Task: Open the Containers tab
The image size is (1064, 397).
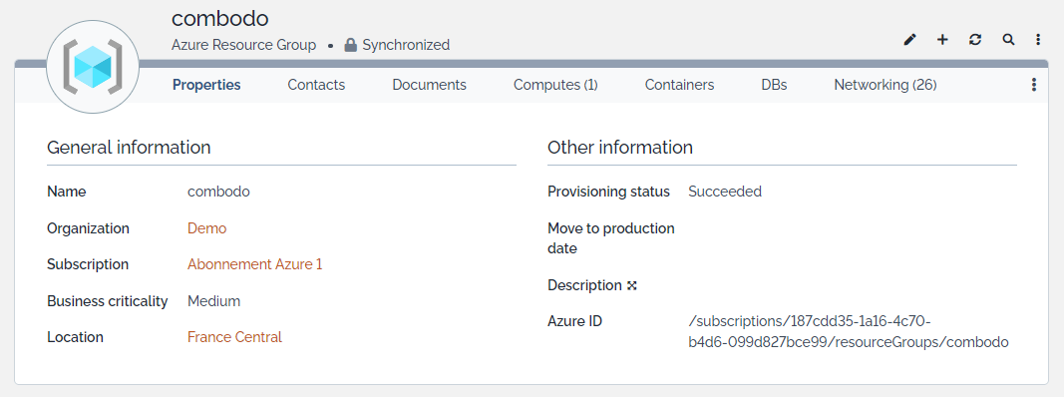Action: click(679, 85)
